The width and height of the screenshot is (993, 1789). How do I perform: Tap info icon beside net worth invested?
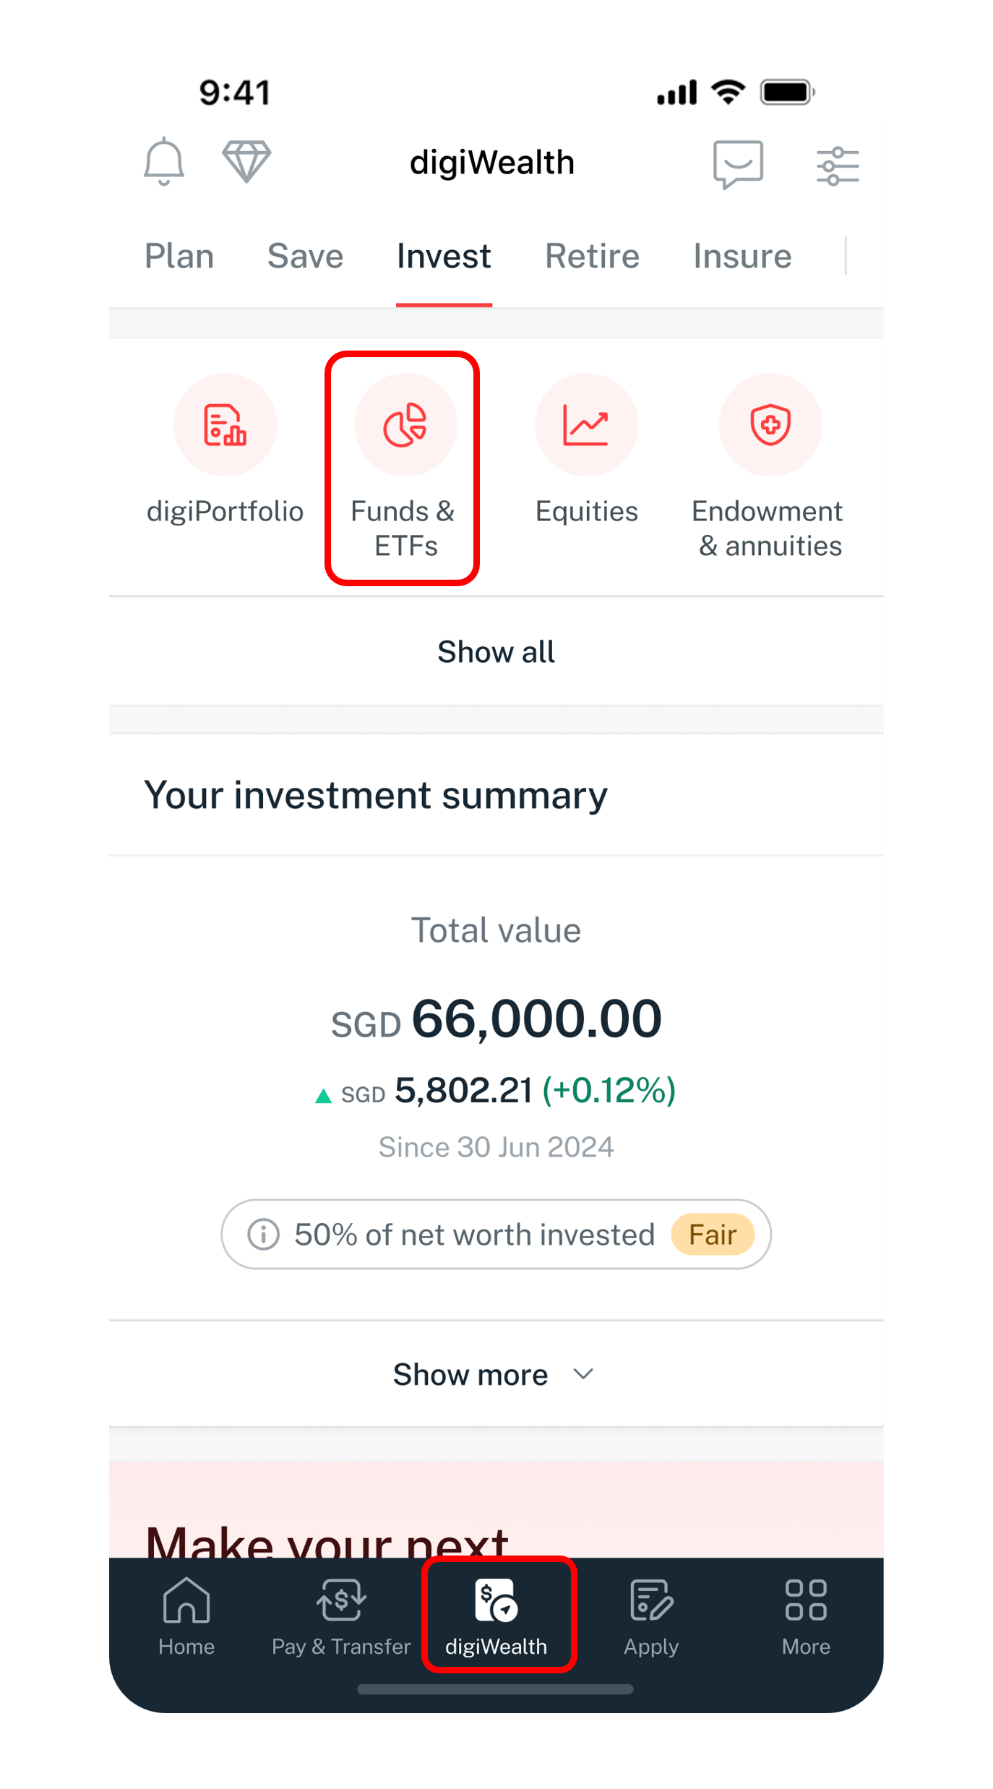pos(263,1235)
